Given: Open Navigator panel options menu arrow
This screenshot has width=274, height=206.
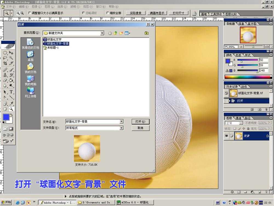Looking at the screenshot, I should (x=271, y=23).
